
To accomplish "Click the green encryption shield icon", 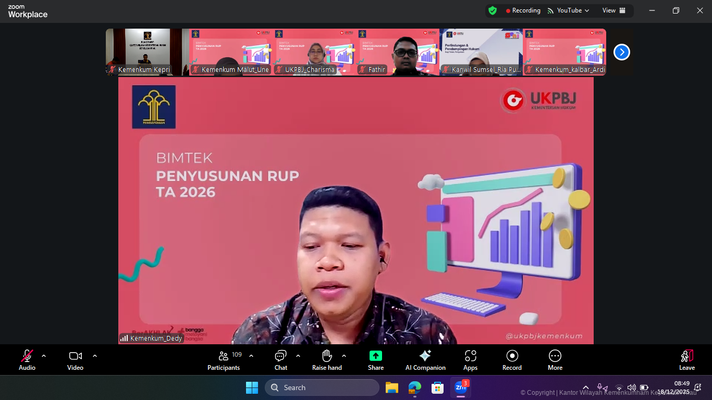I will coord(493,10).
